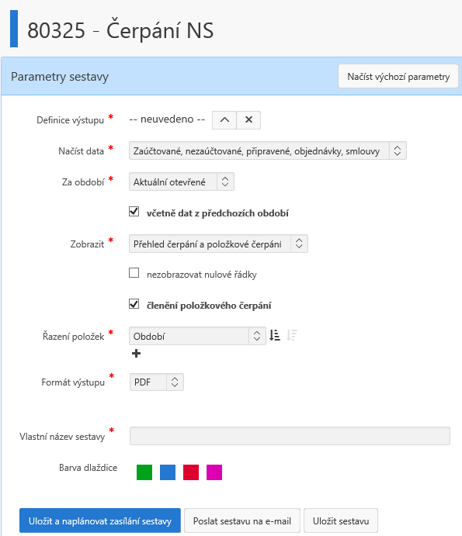Click the 'Parametry sestavy' panel header text
The width and height of the screenshot is (462, 536).
pos(60,76)
